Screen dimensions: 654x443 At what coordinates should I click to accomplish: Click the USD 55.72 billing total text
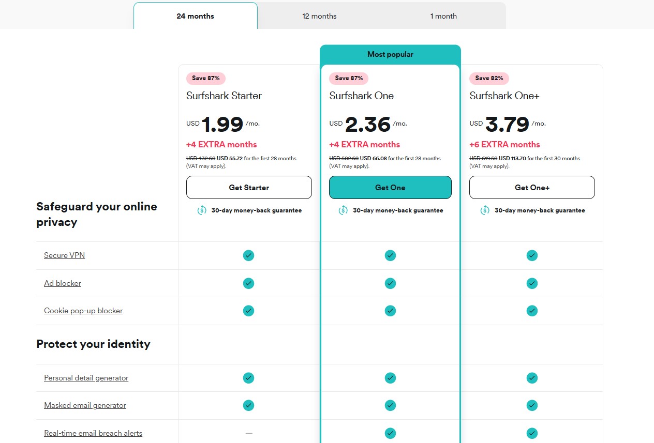pyautogui.click(x=230, y=159)
